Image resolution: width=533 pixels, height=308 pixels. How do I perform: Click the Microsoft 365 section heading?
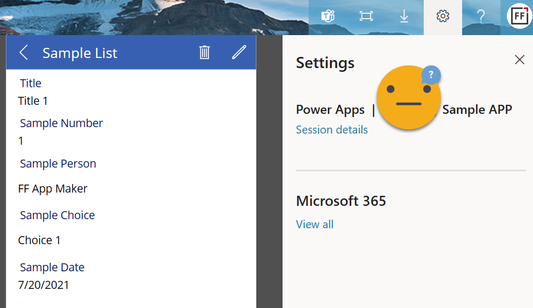[x=341, y=201]
